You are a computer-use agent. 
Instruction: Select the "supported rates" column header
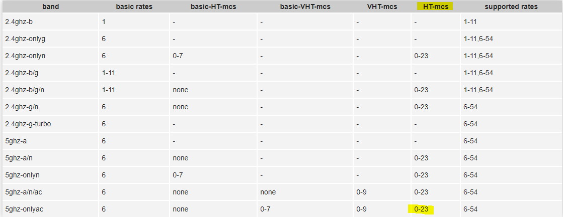click(511, 7)
